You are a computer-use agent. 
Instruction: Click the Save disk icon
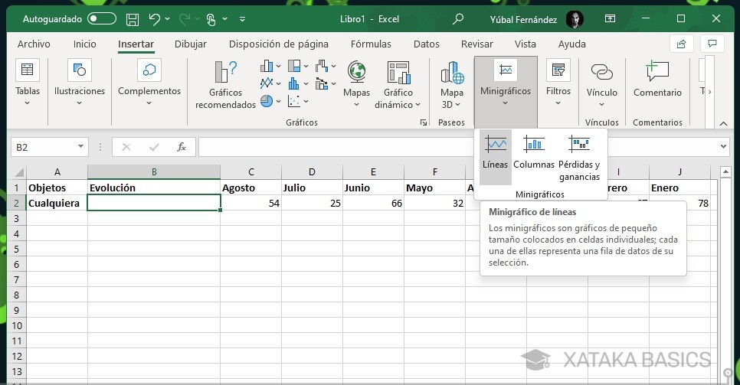(133, 19)
